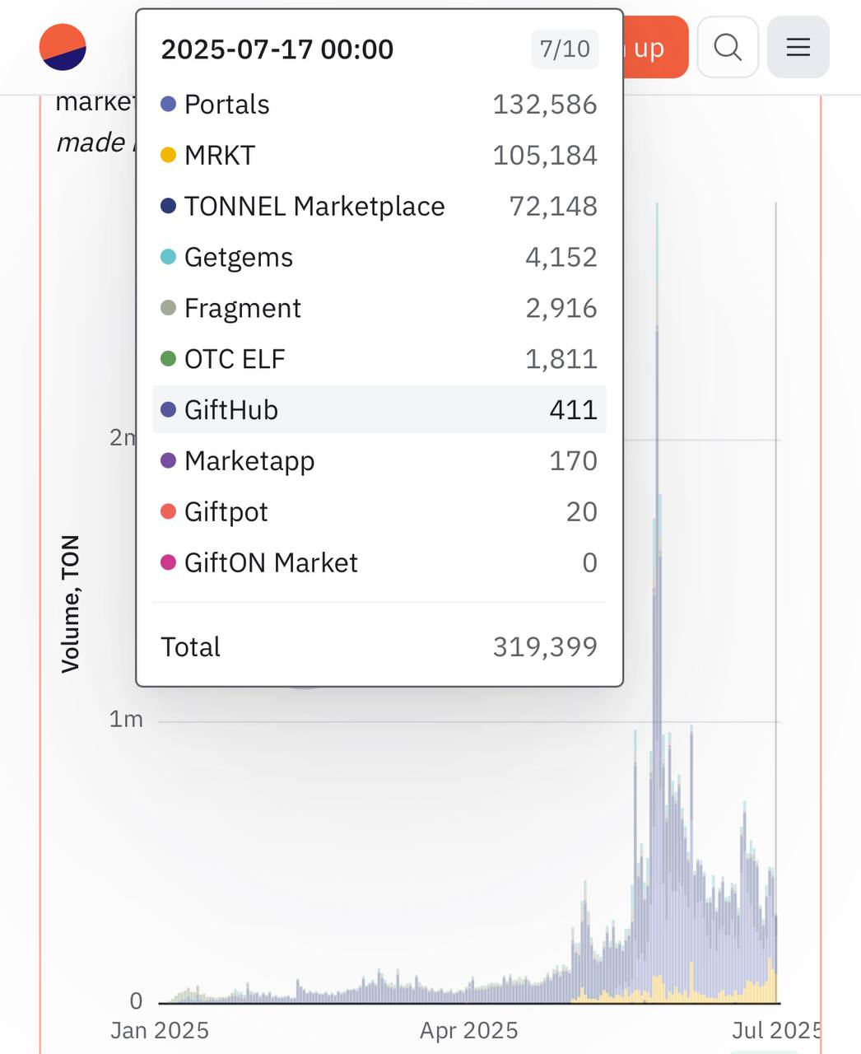
Task: Click the TONNEL Marketplace value 72,148
Action: pos(553,207)
